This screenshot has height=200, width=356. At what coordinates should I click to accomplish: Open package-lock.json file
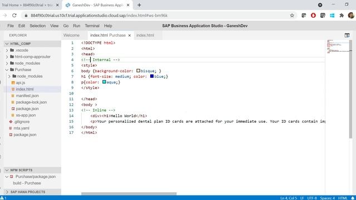(31, 102)
